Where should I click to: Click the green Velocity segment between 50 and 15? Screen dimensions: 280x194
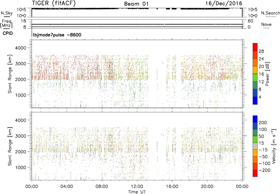255,139
